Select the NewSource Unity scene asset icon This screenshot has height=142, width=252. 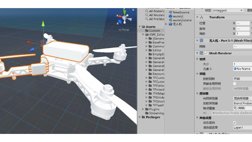170,12
